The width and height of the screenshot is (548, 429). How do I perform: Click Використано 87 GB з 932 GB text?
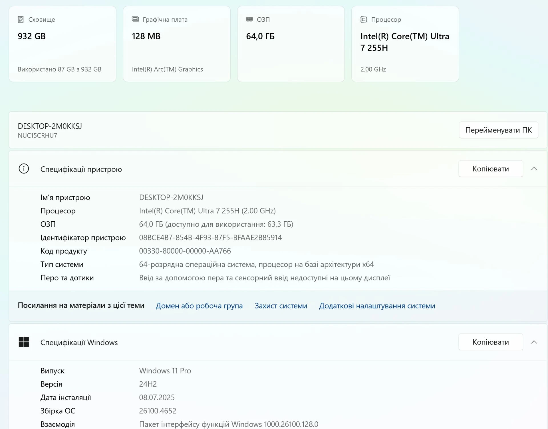tap(59, 69)
